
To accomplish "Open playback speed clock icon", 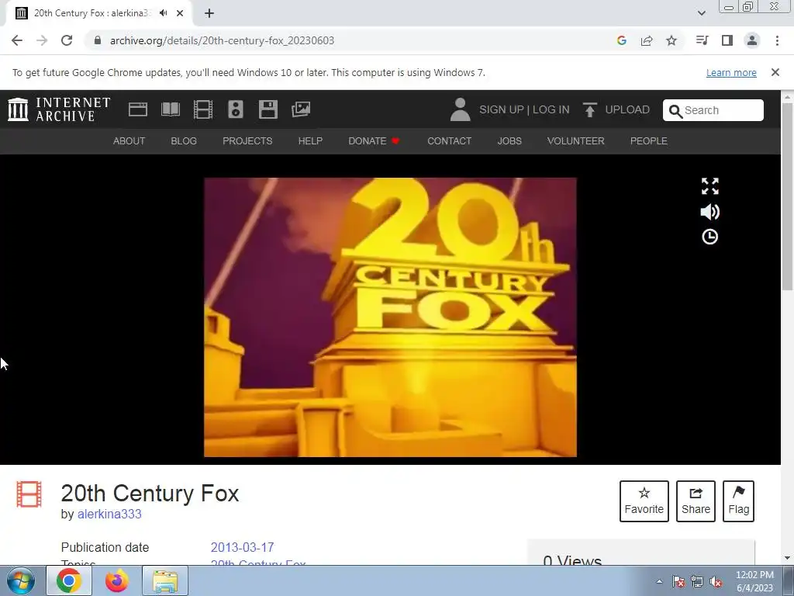I will [x=710, y=237].
